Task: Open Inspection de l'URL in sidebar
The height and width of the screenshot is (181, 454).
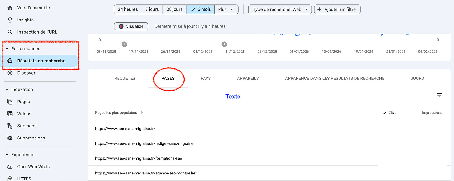Action: click(37, 32)
